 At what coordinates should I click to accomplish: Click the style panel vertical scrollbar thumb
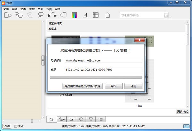point(187,35)
